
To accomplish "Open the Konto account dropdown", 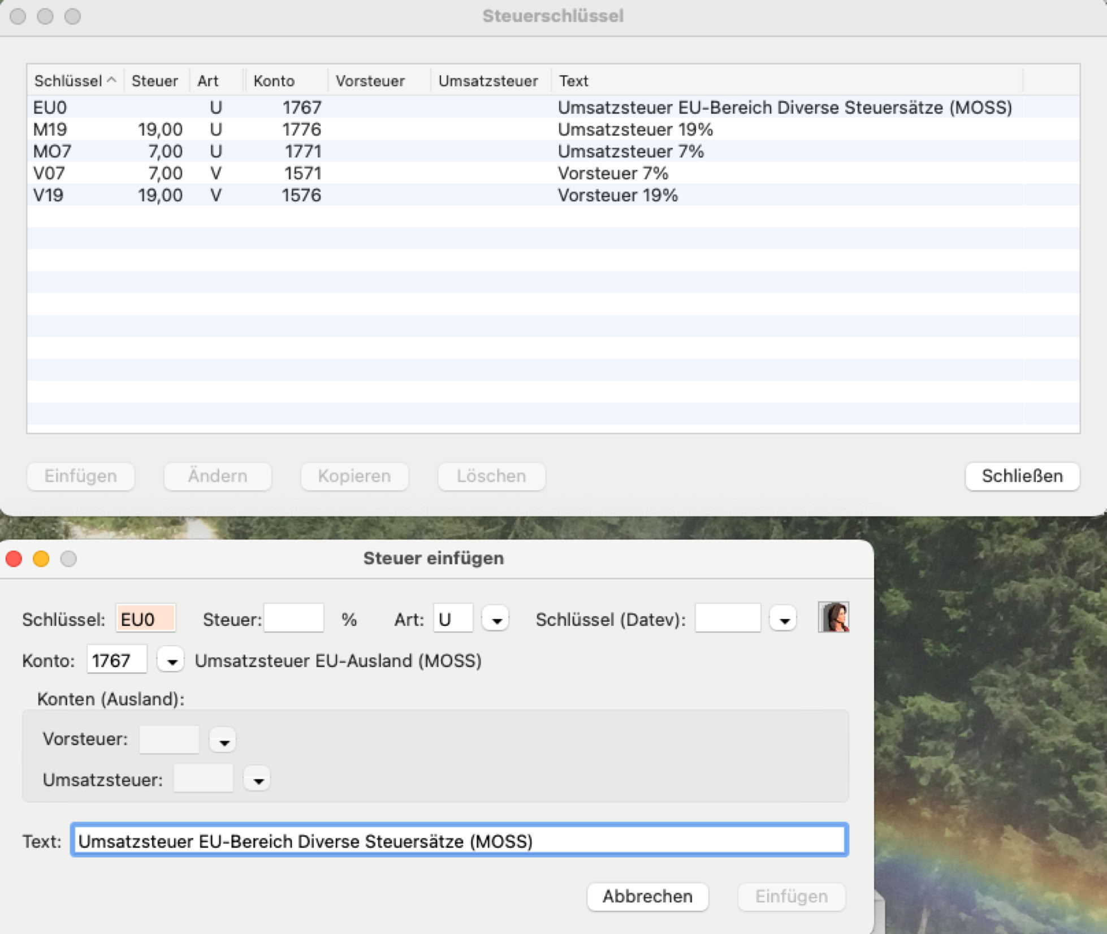I will 171,660.
